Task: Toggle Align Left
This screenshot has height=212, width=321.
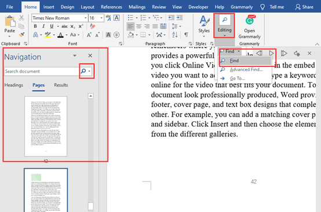Action: point(130,27)
